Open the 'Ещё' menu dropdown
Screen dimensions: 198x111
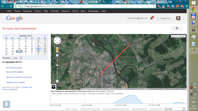click(x=104, y=11)
